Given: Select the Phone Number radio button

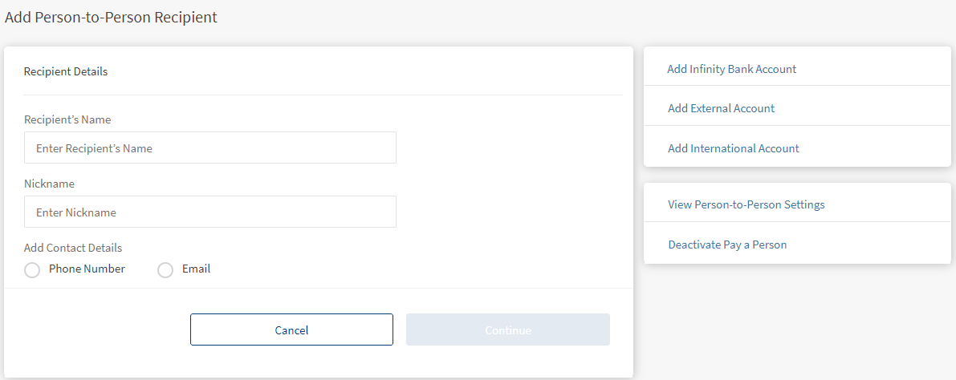Looking at the screenshot, I should pyautogui.click(x=32, y=270).
